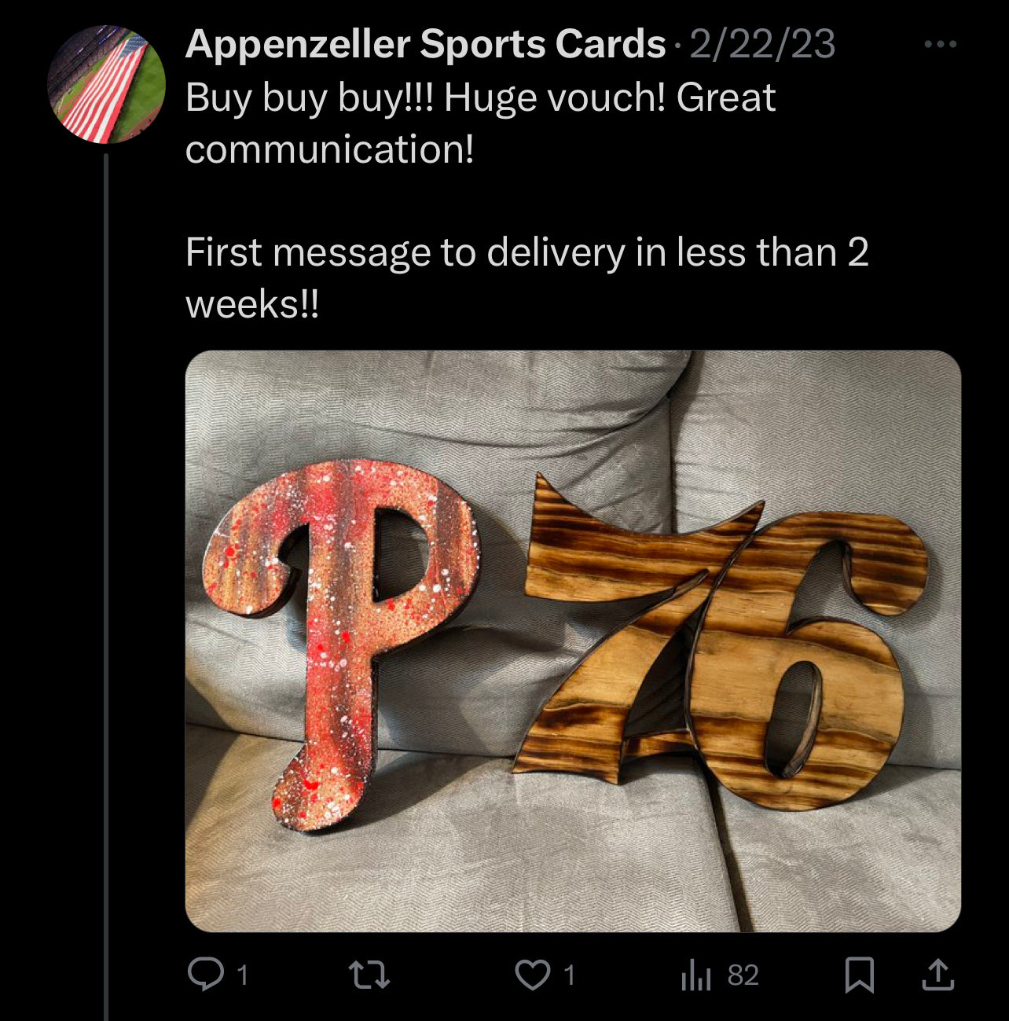This screenshot has height=1021, width=1009.
Task: Click the like count next to heart
Action: 570,975
